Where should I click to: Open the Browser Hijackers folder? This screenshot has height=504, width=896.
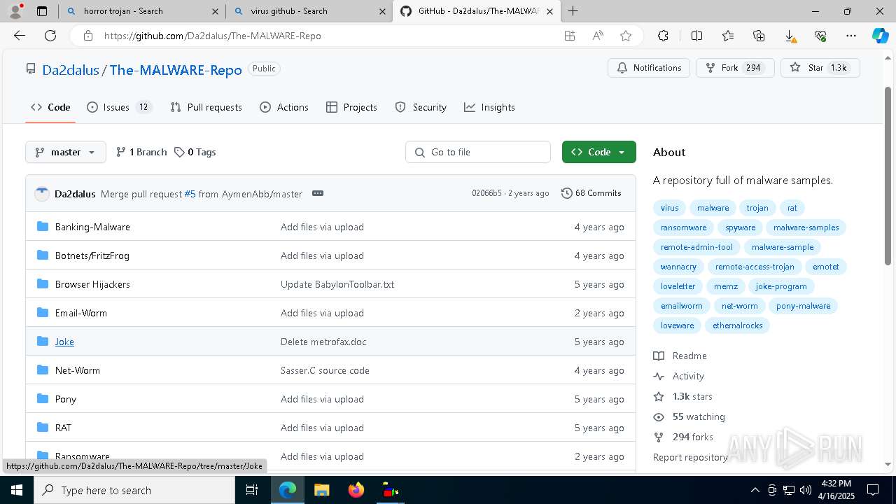point(92,284)
